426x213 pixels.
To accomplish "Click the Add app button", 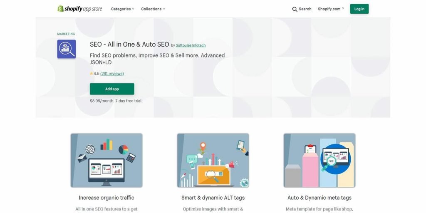I will 112,89.
